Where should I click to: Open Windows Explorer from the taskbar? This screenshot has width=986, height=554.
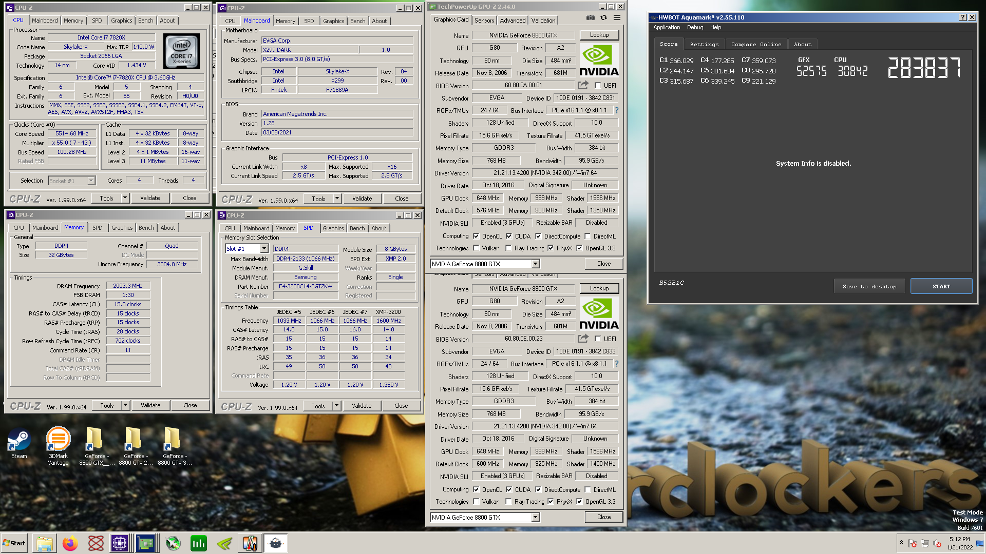click(45, 543)
